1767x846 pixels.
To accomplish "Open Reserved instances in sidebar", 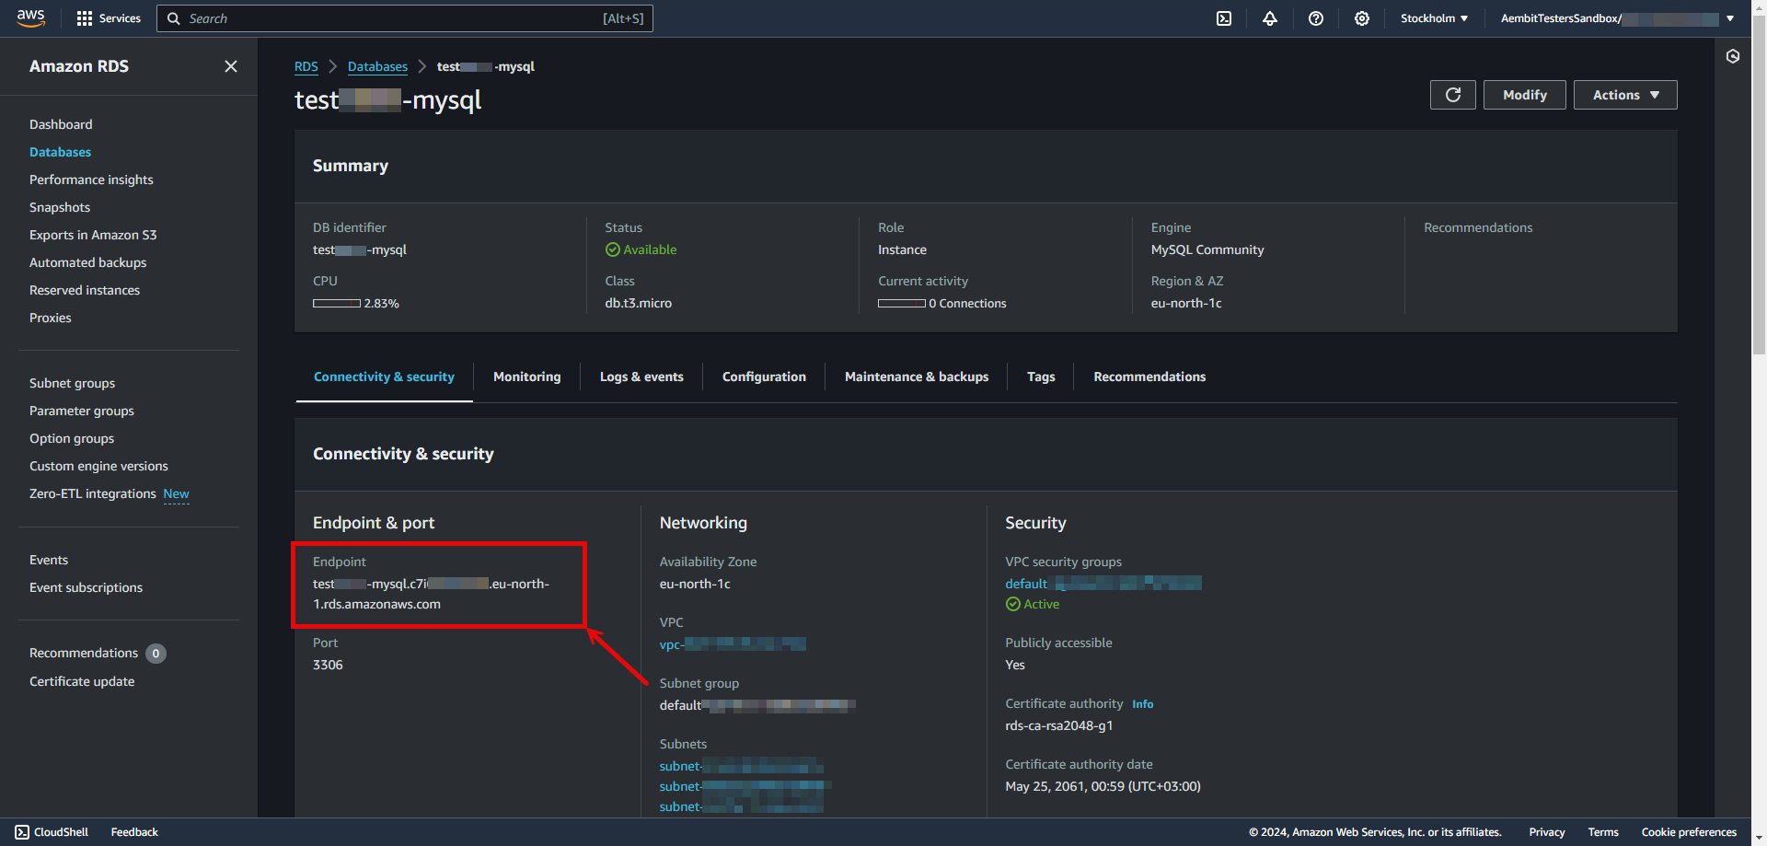I will 85,290.
